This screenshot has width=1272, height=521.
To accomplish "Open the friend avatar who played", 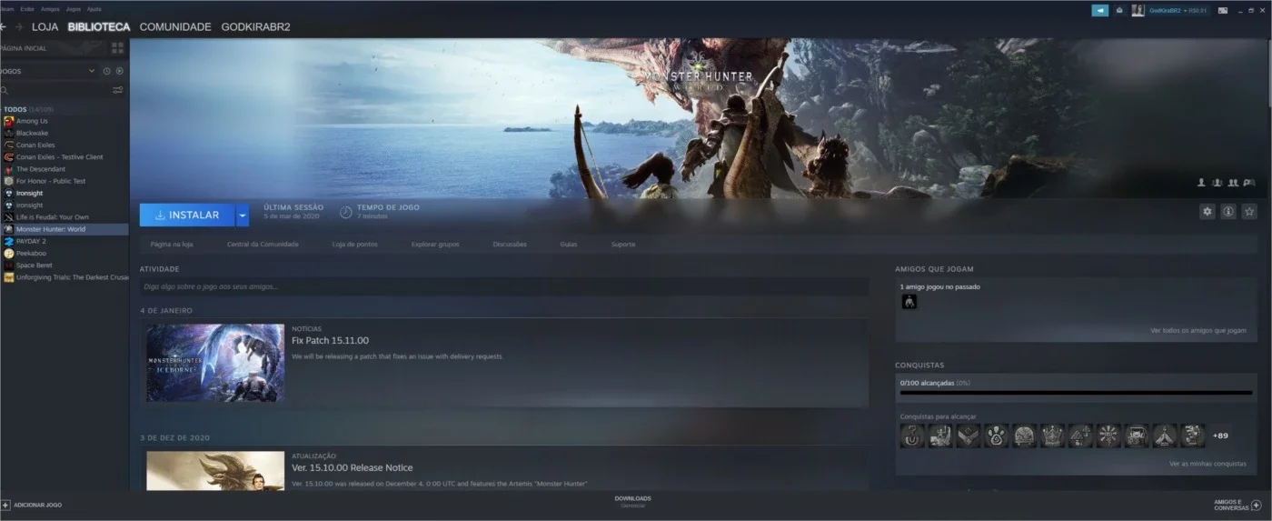I will click(x=909, y=302).
